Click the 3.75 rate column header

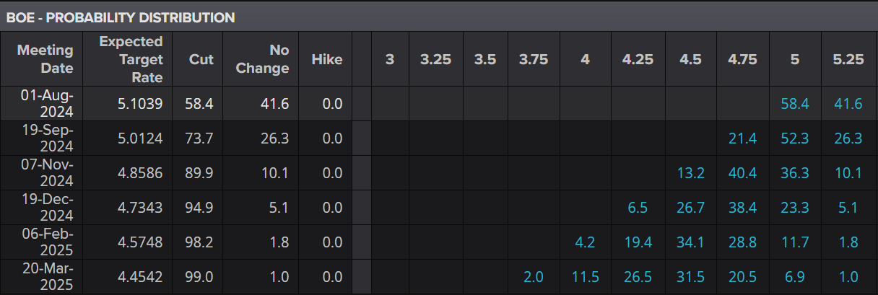[534, 59]
